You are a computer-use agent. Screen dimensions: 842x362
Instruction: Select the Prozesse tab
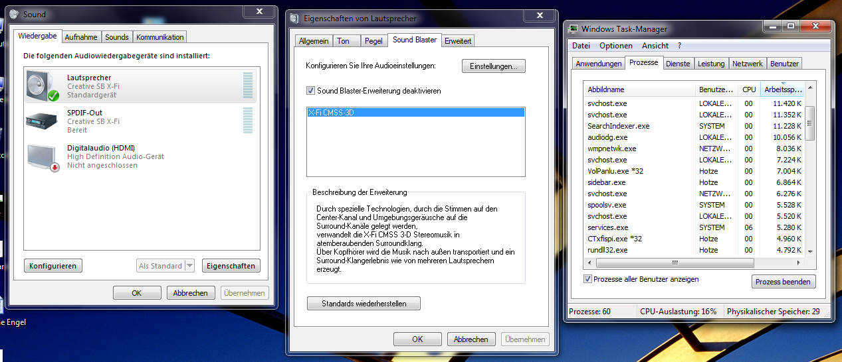click(x=643, y=62)
